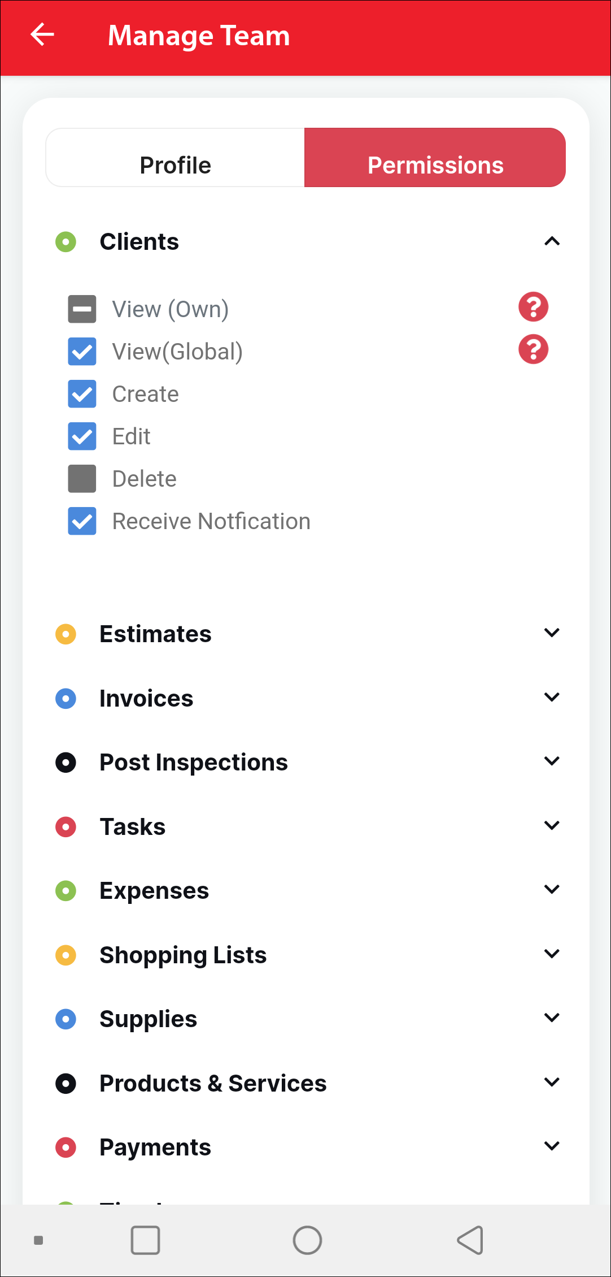This screenshot has height=1277, width=611.
Task: Click the black bullet beside Post Inspections
Action: point(66,763)
